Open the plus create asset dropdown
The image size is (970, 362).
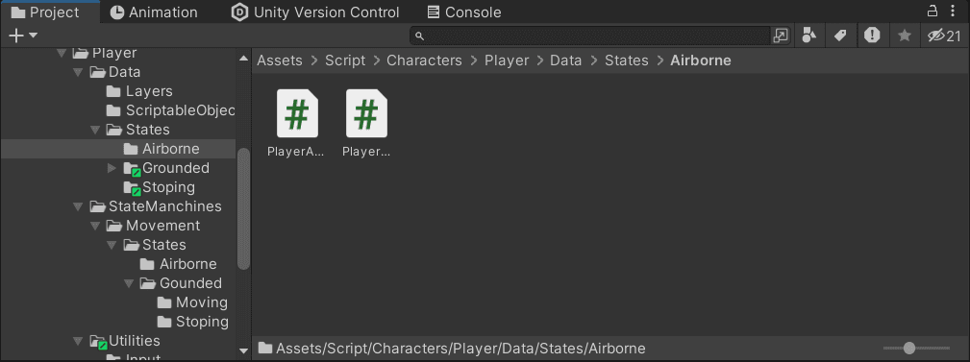pyautogui.click(x=23, y=36)
